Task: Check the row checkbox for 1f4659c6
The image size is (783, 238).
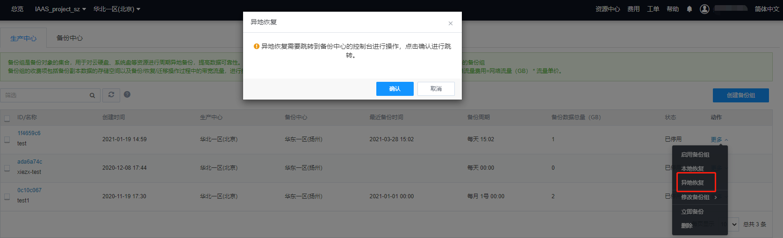Action: (x=7, y=139)
